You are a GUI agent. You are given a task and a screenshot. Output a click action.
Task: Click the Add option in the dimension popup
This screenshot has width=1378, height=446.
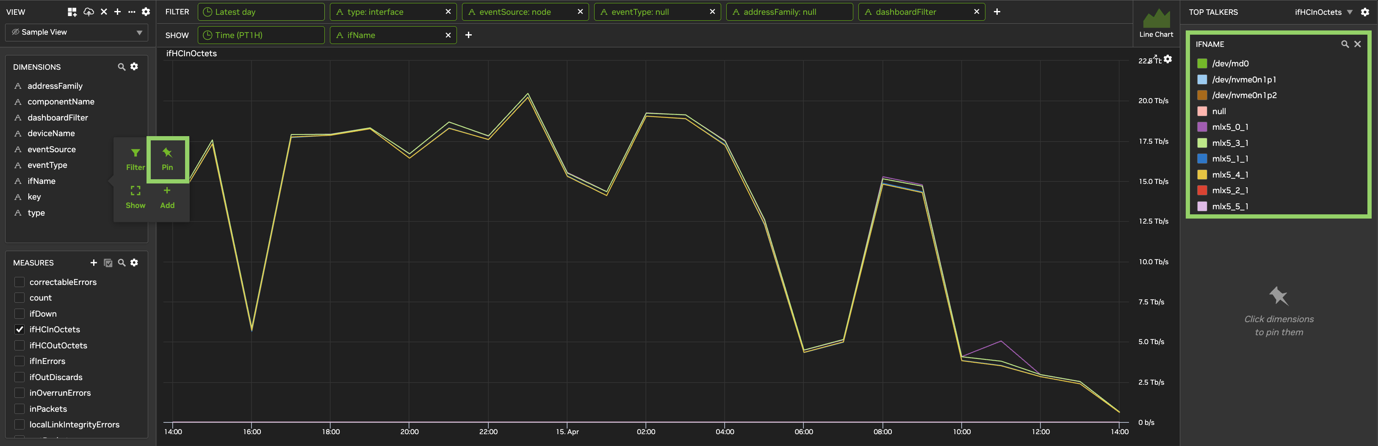(167, 197)
